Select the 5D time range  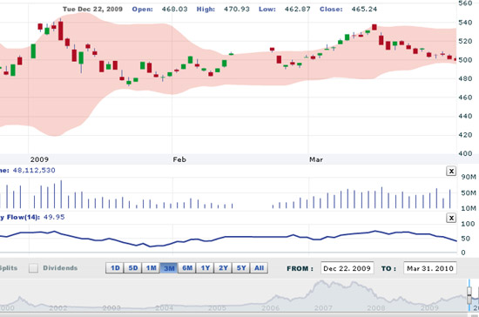click(133, 268)
